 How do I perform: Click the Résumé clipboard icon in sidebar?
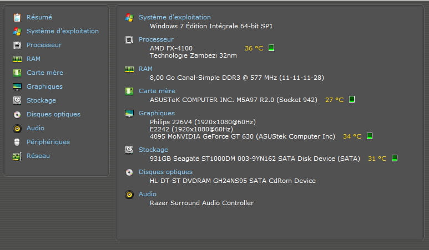point(17,18)
